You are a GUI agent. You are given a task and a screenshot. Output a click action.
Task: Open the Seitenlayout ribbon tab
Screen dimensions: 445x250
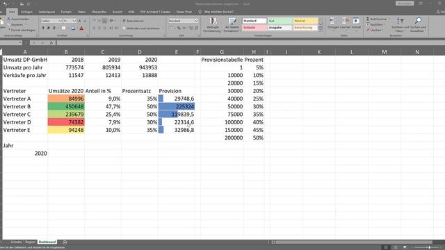click(x=47, y=12)
